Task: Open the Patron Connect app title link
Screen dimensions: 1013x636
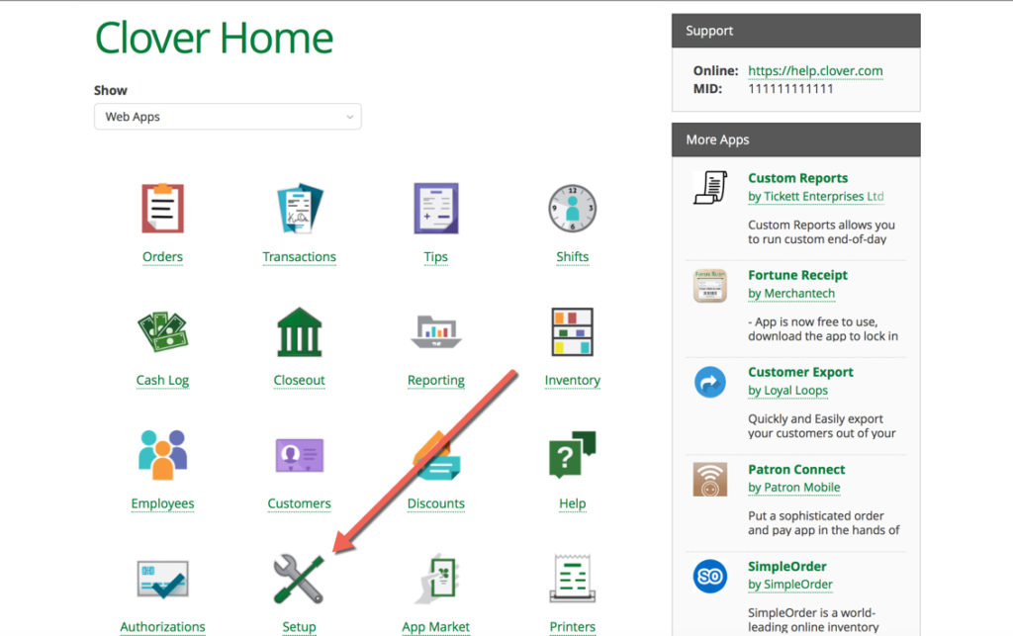Action: [796, 470]
